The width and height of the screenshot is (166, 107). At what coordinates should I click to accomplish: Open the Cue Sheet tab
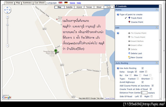tap(40, 3)
